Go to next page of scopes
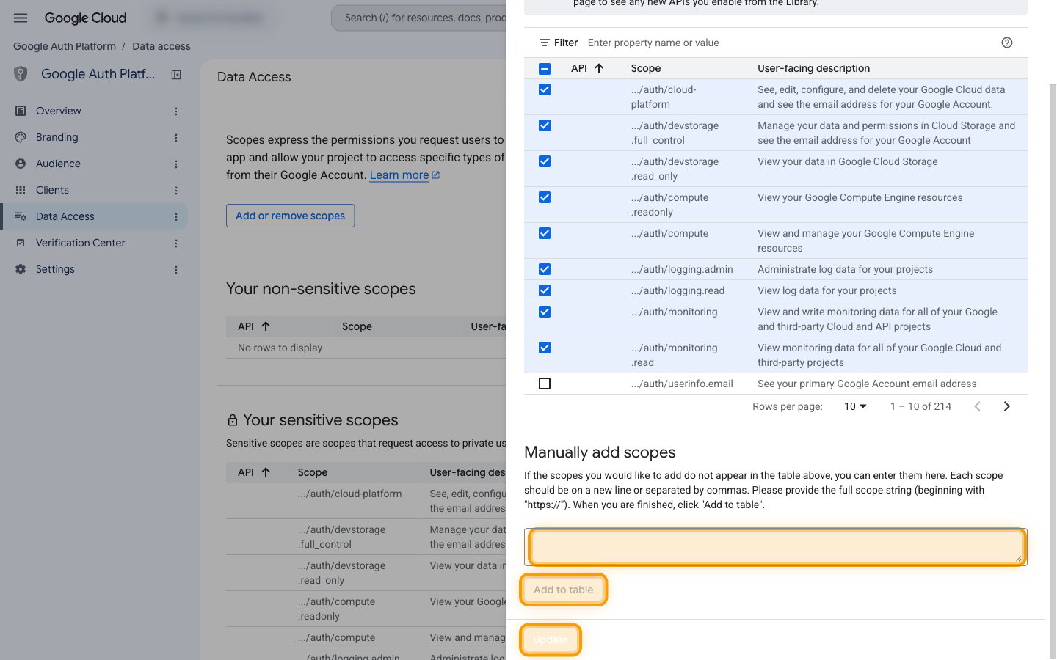Screen dimensions: 1057x660 (x=1007, y=406)
